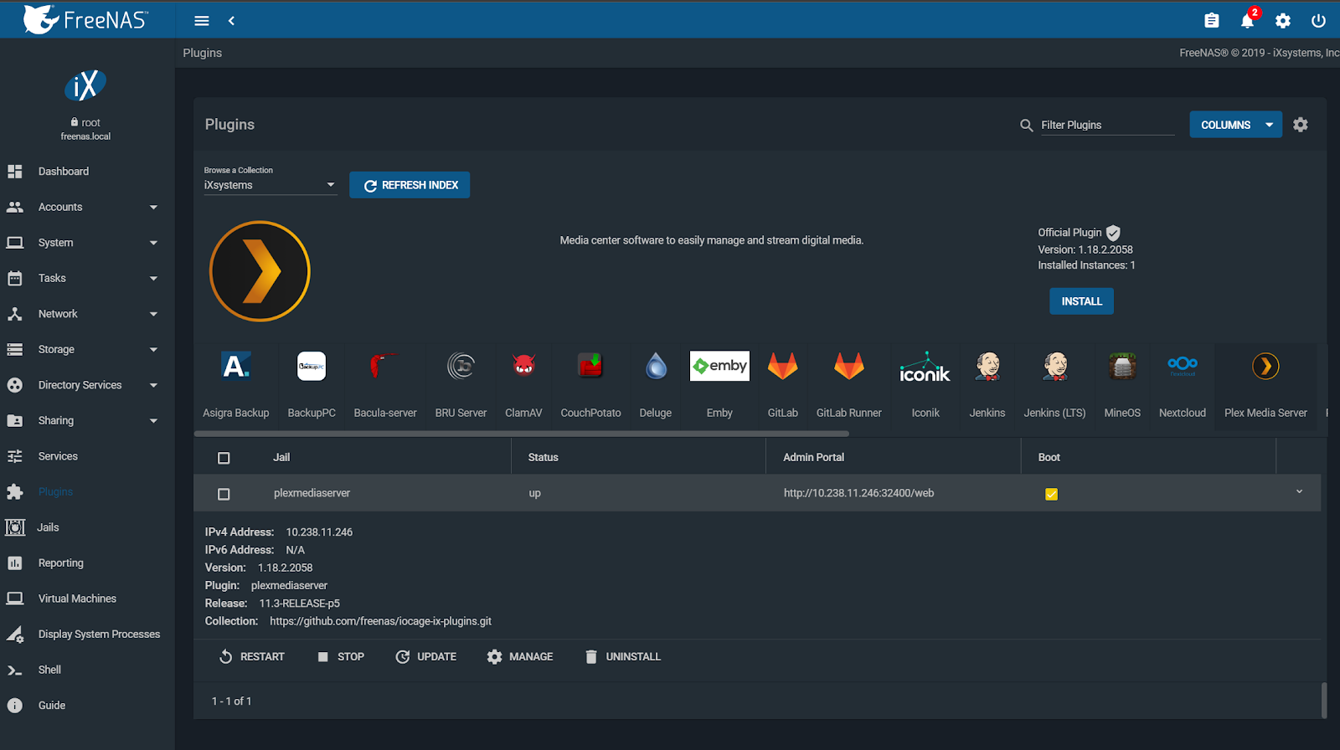Click the REFRESH INDEX button
Screen dimensions: 1340x750
[x=410, y=185]
